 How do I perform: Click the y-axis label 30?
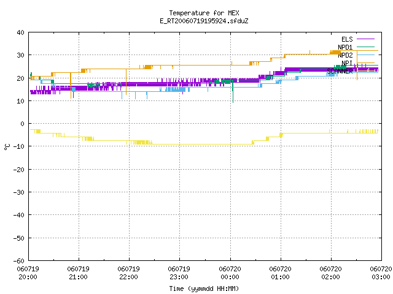[x=20, y=55]
